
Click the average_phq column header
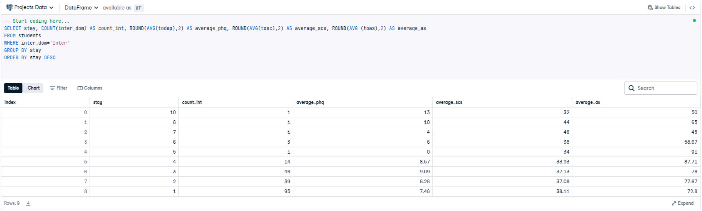tap(310, 102)
